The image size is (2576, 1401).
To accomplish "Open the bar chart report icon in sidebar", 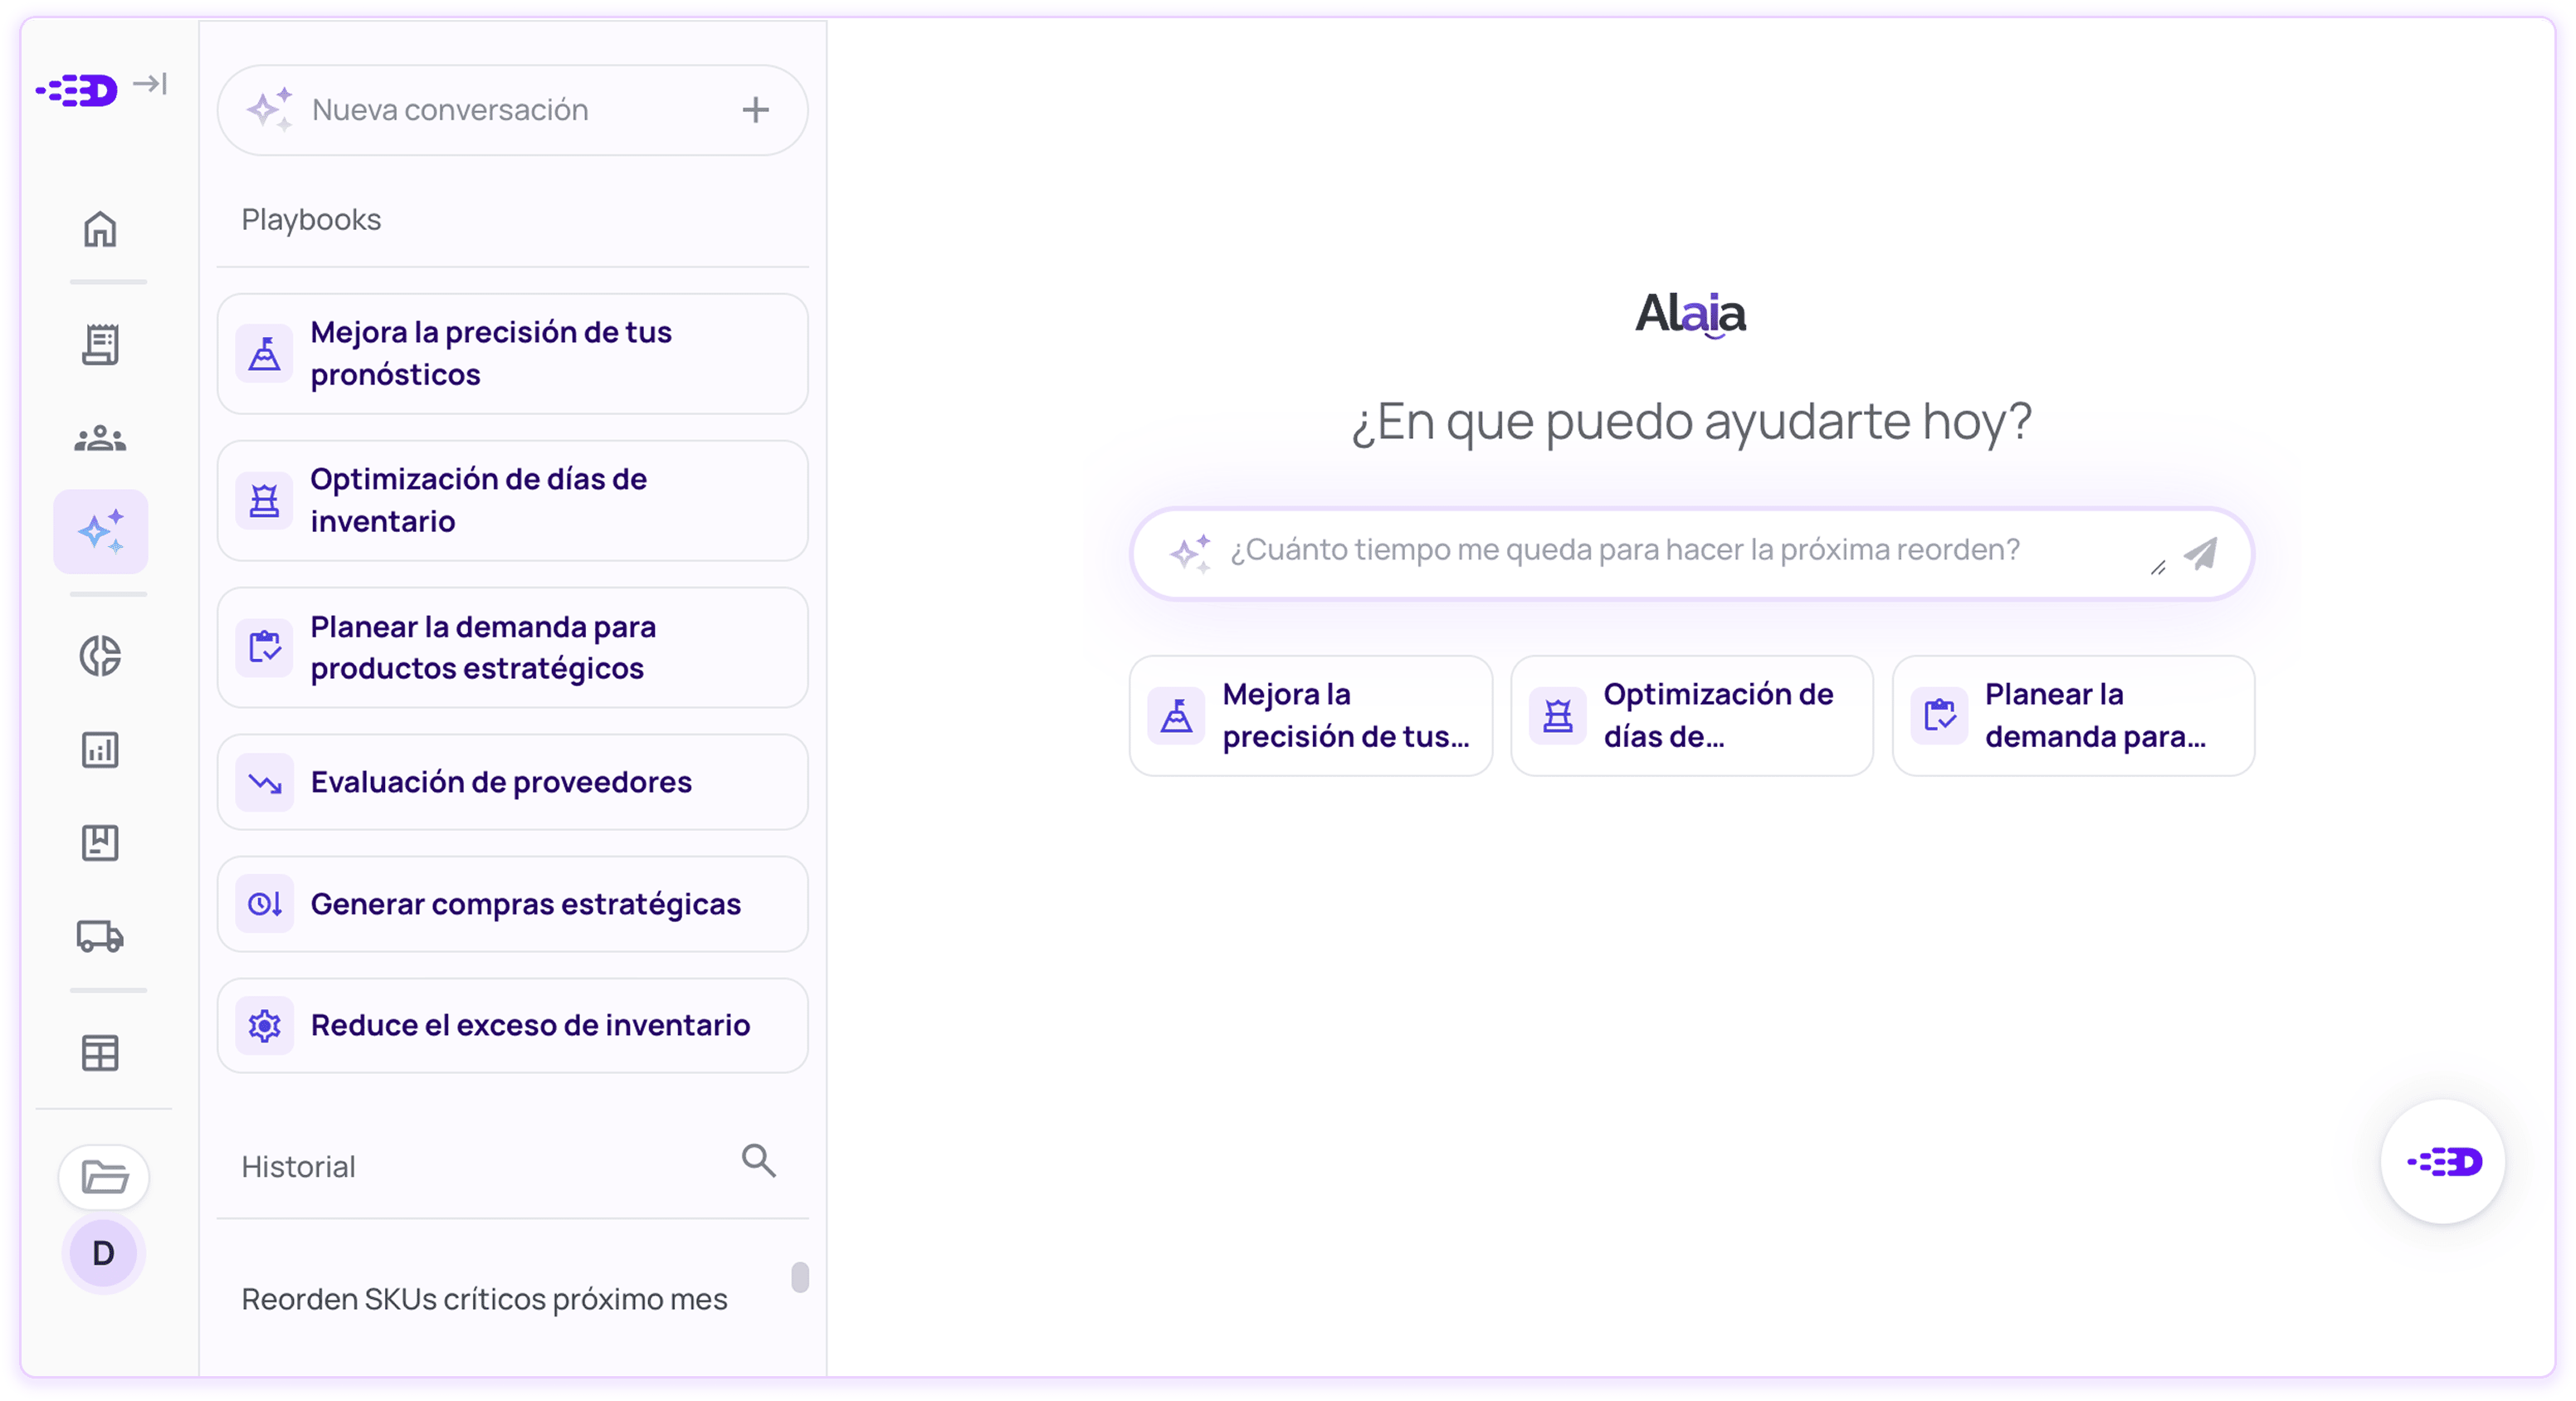I will point(100,749).
